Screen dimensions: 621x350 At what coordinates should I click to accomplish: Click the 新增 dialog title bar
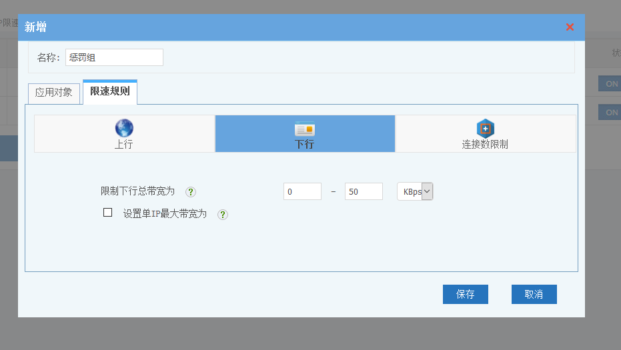click(x=267, y=27)
